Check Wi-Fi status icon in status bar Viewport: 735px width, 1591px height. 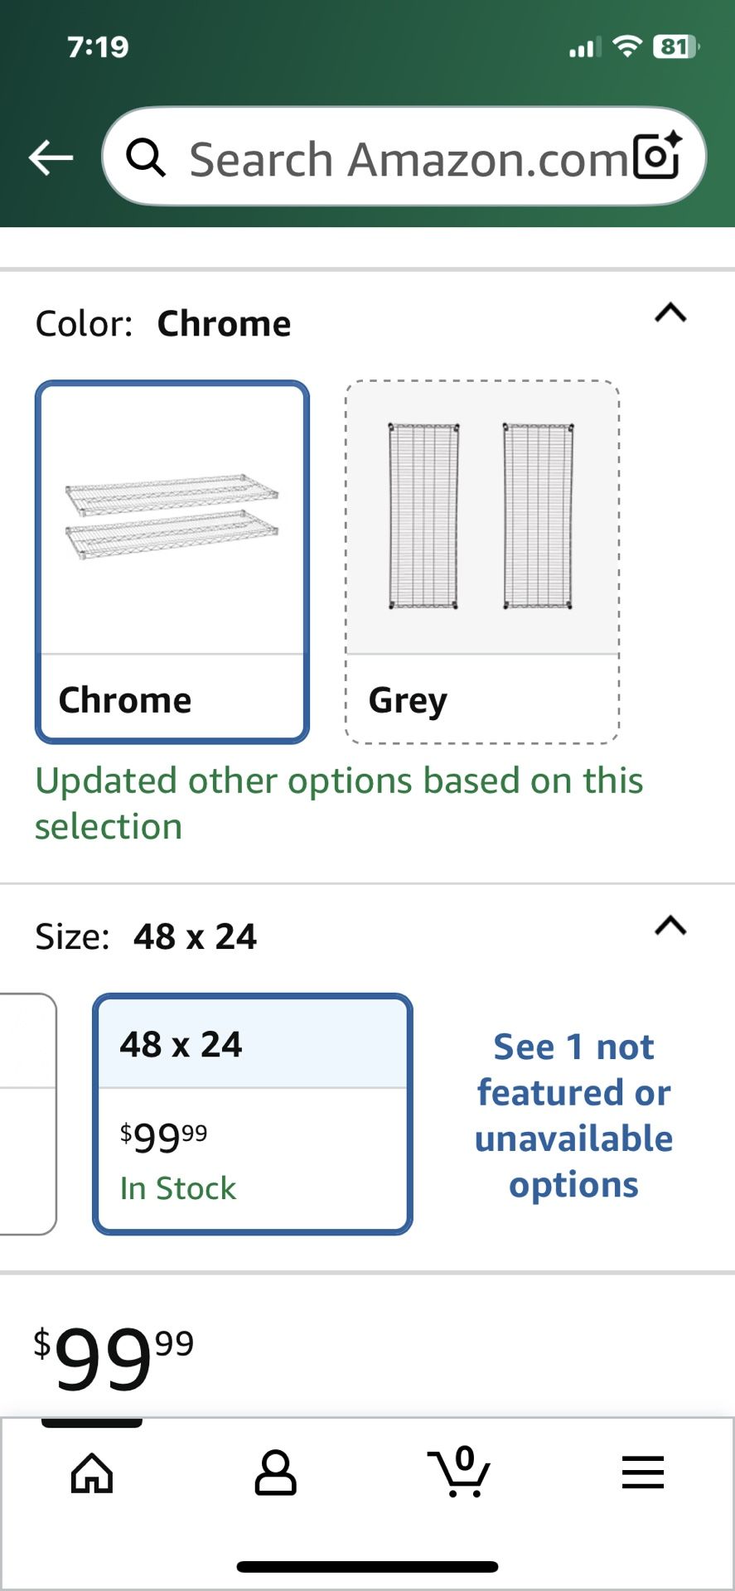627,47
